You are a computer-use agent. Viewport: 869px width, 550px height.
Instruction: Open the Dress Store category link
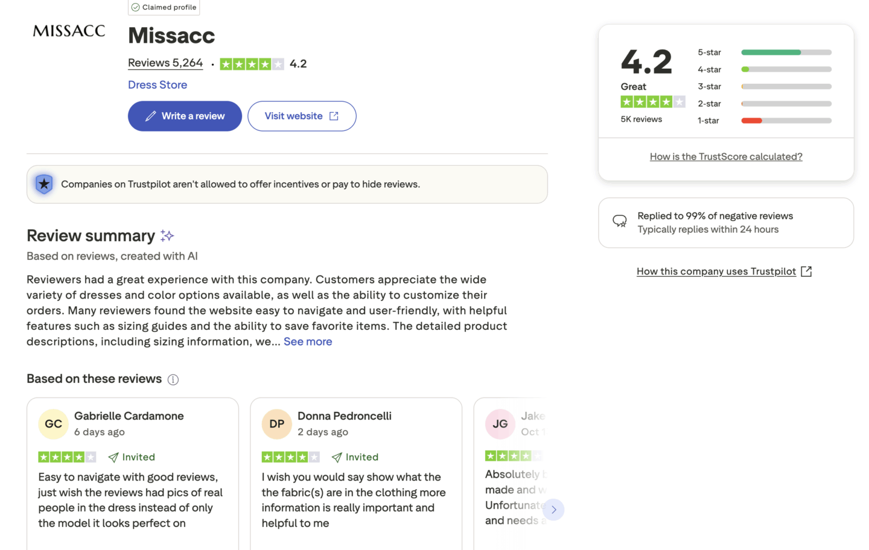(158, 85)
